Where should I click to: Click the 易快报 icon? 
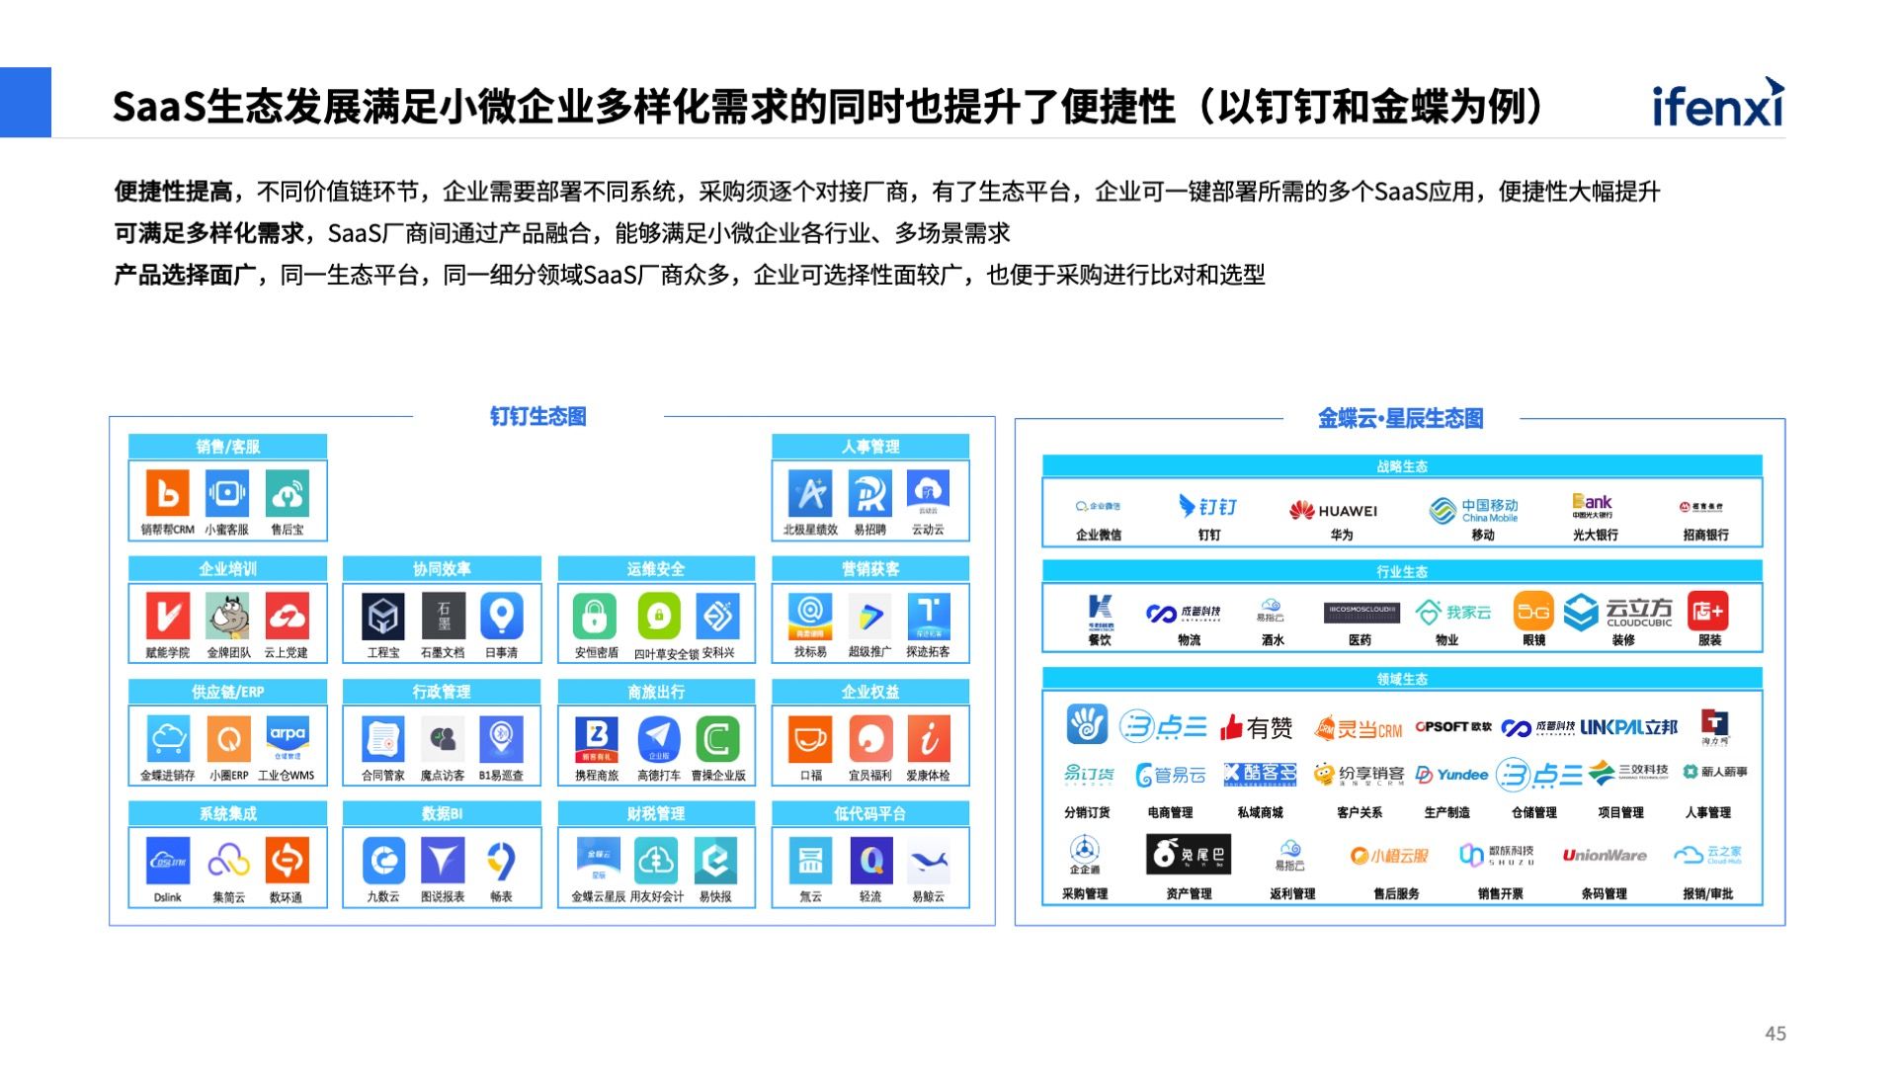(715, 861)
